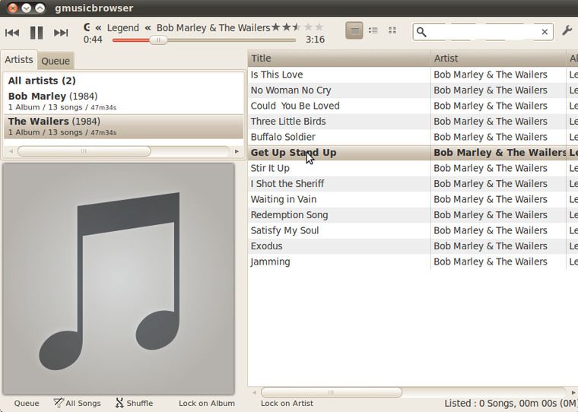
Task: Click the artist list scroll right arrow
Action: (237, 151)
